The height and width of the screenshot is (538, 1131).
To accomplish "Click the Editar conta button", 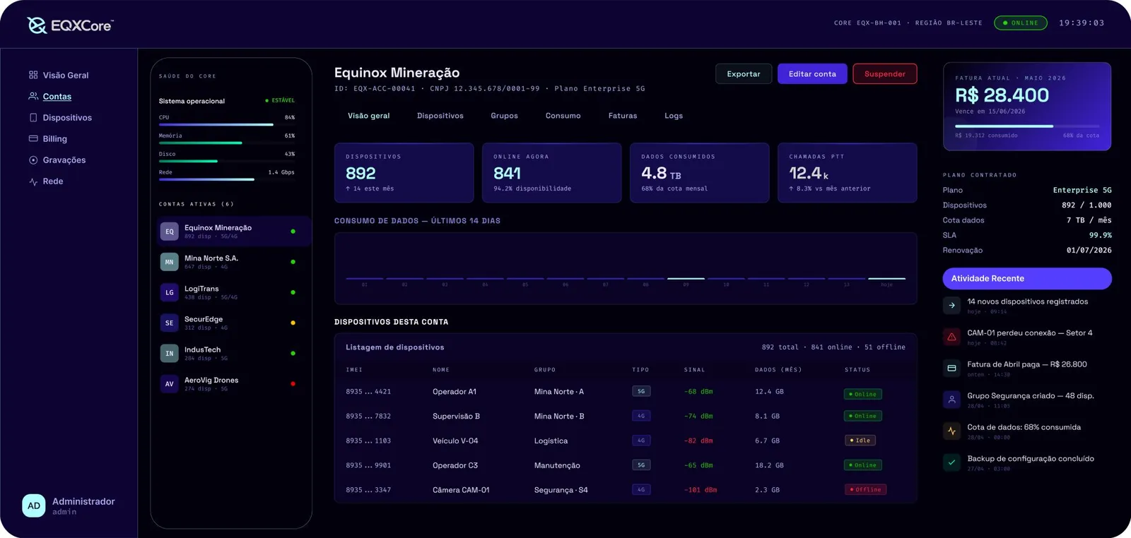I will (x=812, y=74).
